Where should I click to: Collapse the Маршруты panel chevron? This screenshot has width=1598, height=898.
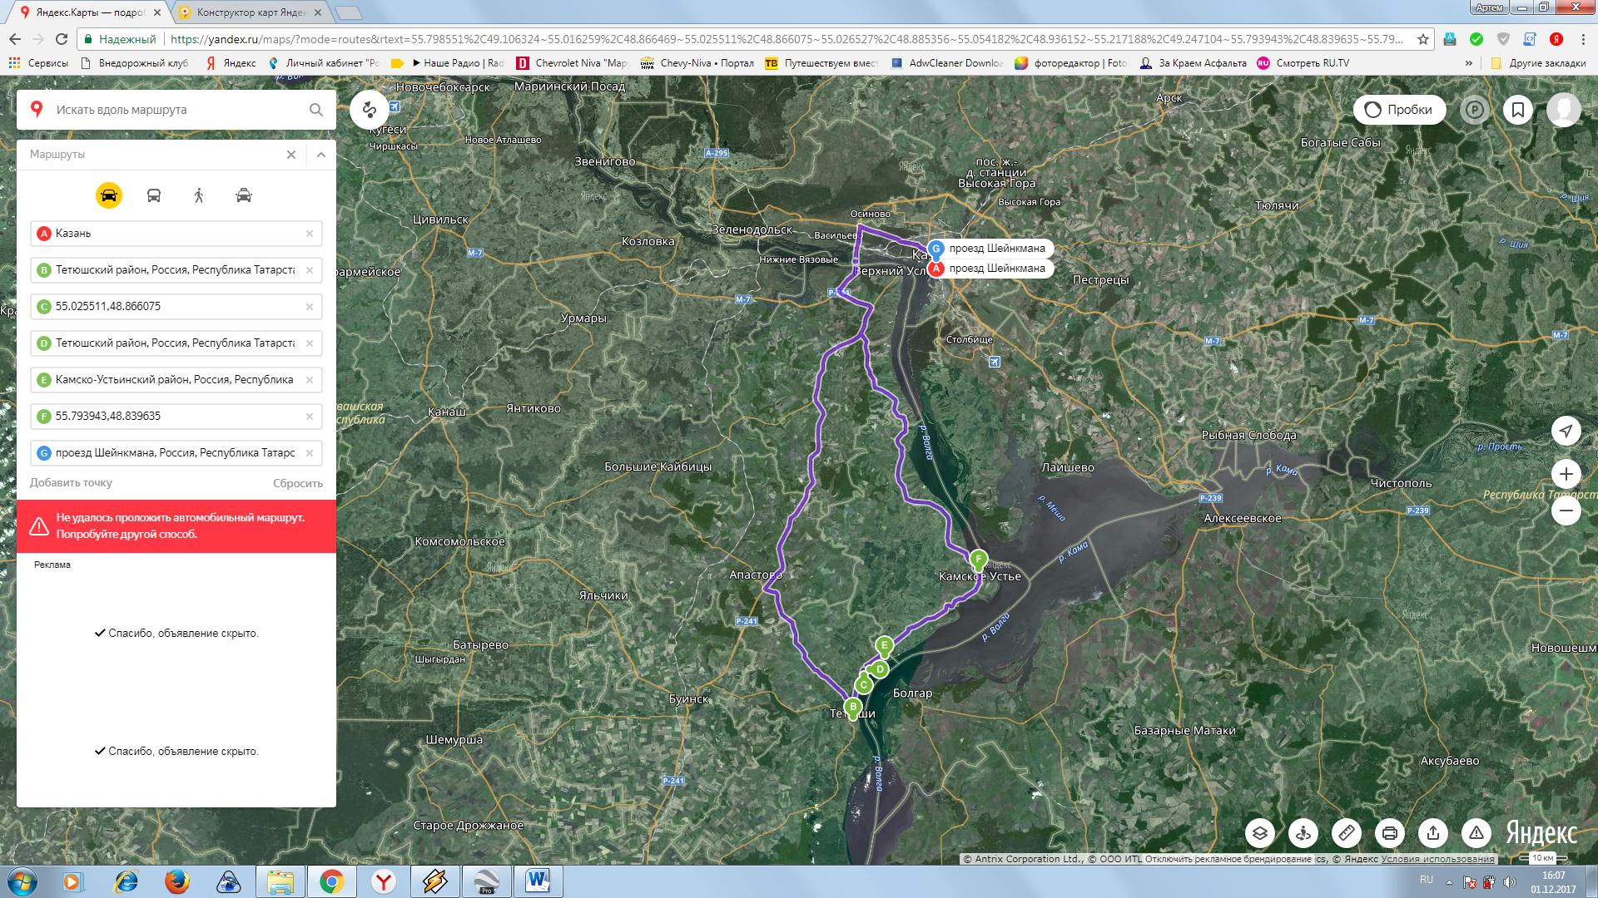pyautogui.click(x=321, y=155)
